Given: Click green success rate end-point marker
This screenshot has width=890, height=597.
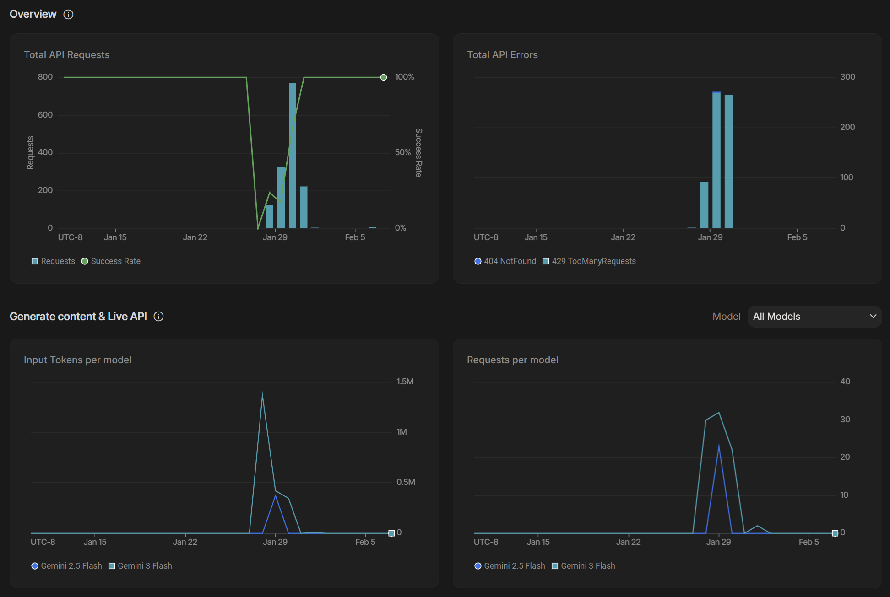Looking at the screenshot, I should click(384, 77).
